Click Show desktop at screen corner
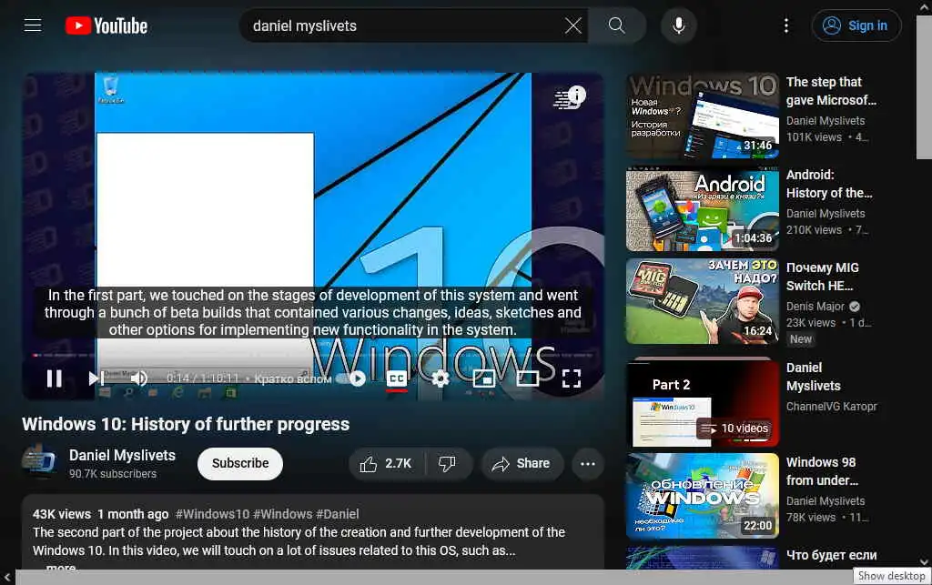Viewport: 932px width, 585px height. 891,576
